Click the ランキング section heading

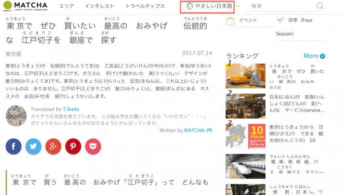point(242,56)
